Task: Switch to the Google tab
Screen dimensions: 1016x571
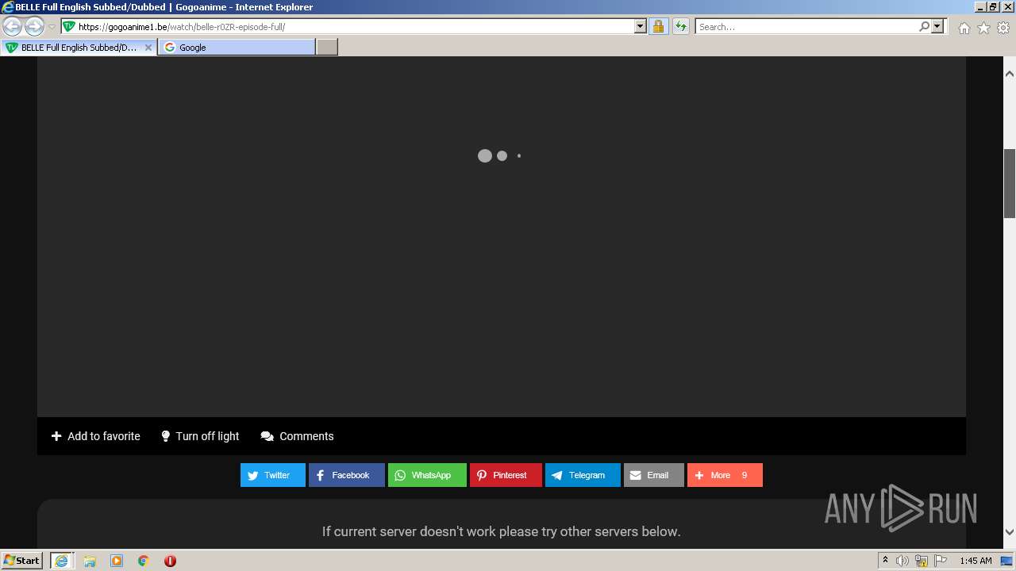Action: tap(237, 48)
